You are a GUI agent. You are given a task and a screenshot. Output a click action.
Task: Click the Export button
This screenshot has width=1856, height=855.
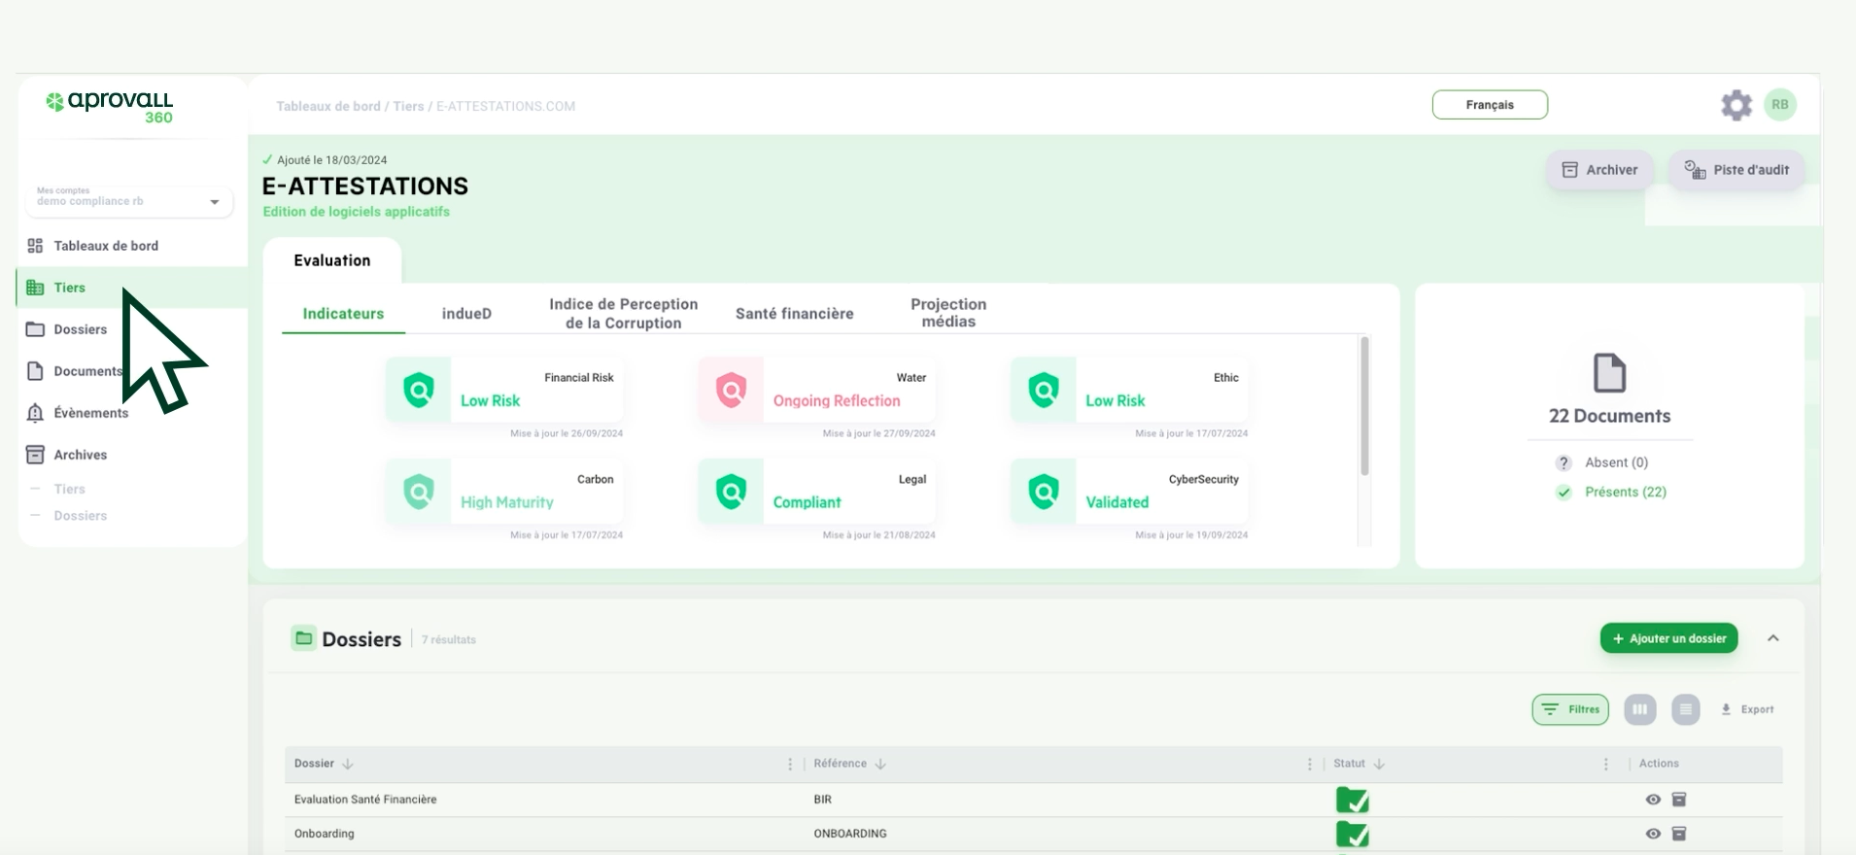(x=1747, y=709)
